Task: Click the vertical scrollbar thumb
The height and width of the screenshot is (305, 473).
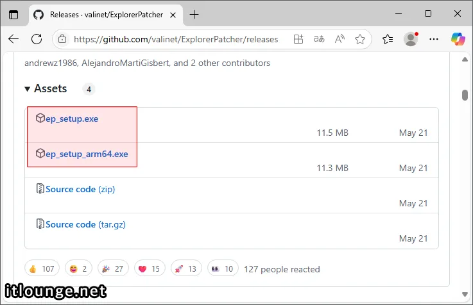Action: click(465, 95)
